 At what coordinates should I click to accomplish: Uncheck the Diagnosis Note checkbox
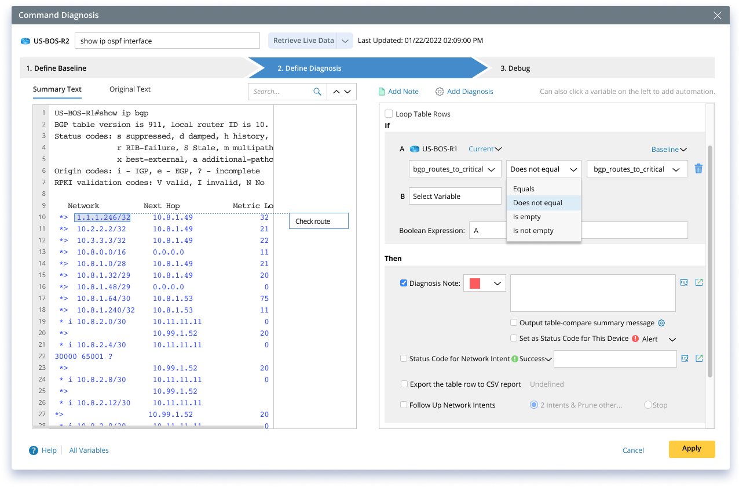click(404, 284)
